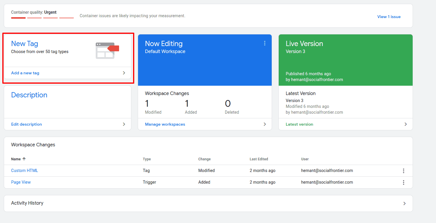This screenshot has width=436, height=223.
Task: Click the New Tag card illustration icon
Action: click(107, 50)
